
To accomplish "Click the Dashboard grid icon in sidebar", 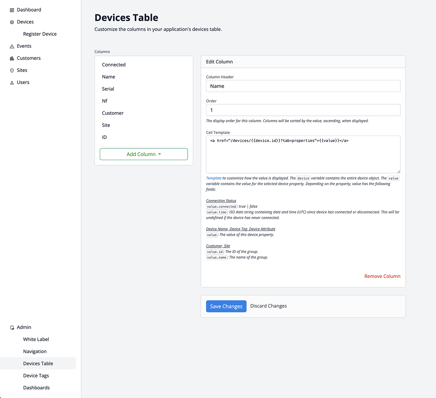I will (x=12, y=10).
